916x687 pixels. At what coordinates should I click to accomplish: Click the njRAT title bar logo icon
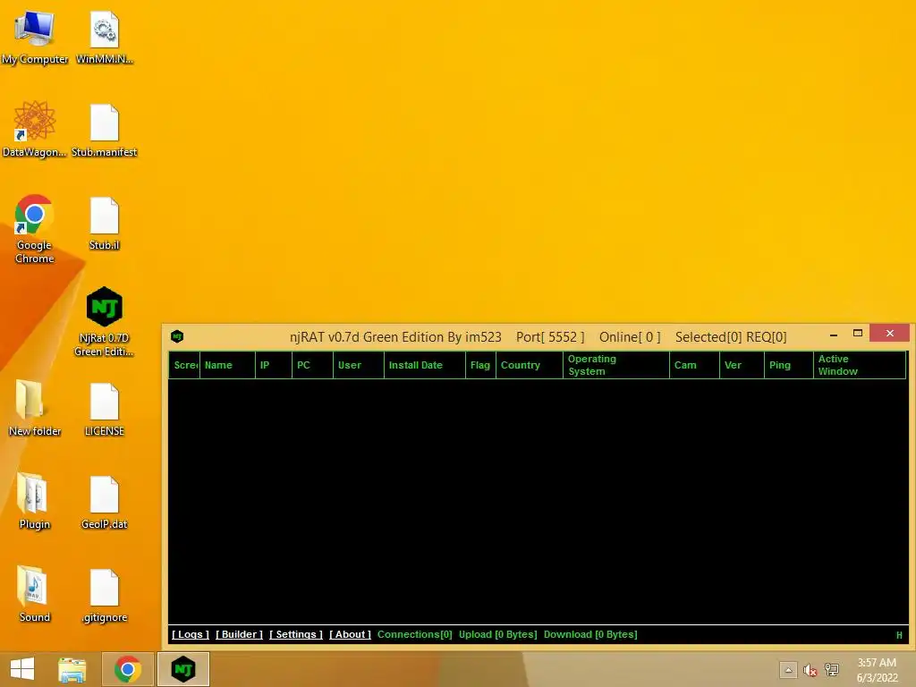pos(177,336)
